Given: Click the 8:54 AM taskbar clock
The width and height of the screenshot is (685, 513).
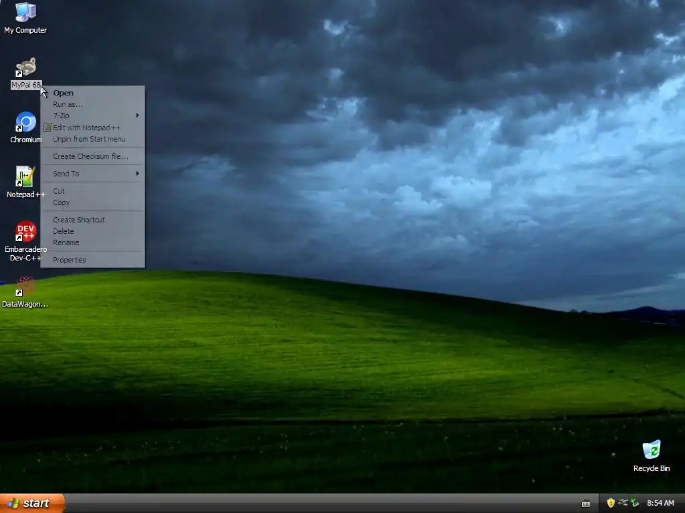Looking at the screenshot, I should tap(660, 503).
